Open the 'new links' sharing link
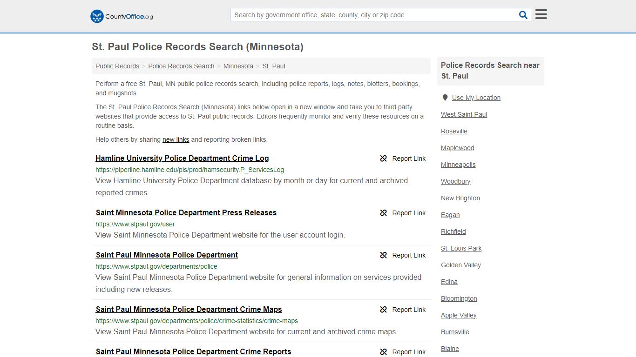The image size is (636, 357). [176, 139]
